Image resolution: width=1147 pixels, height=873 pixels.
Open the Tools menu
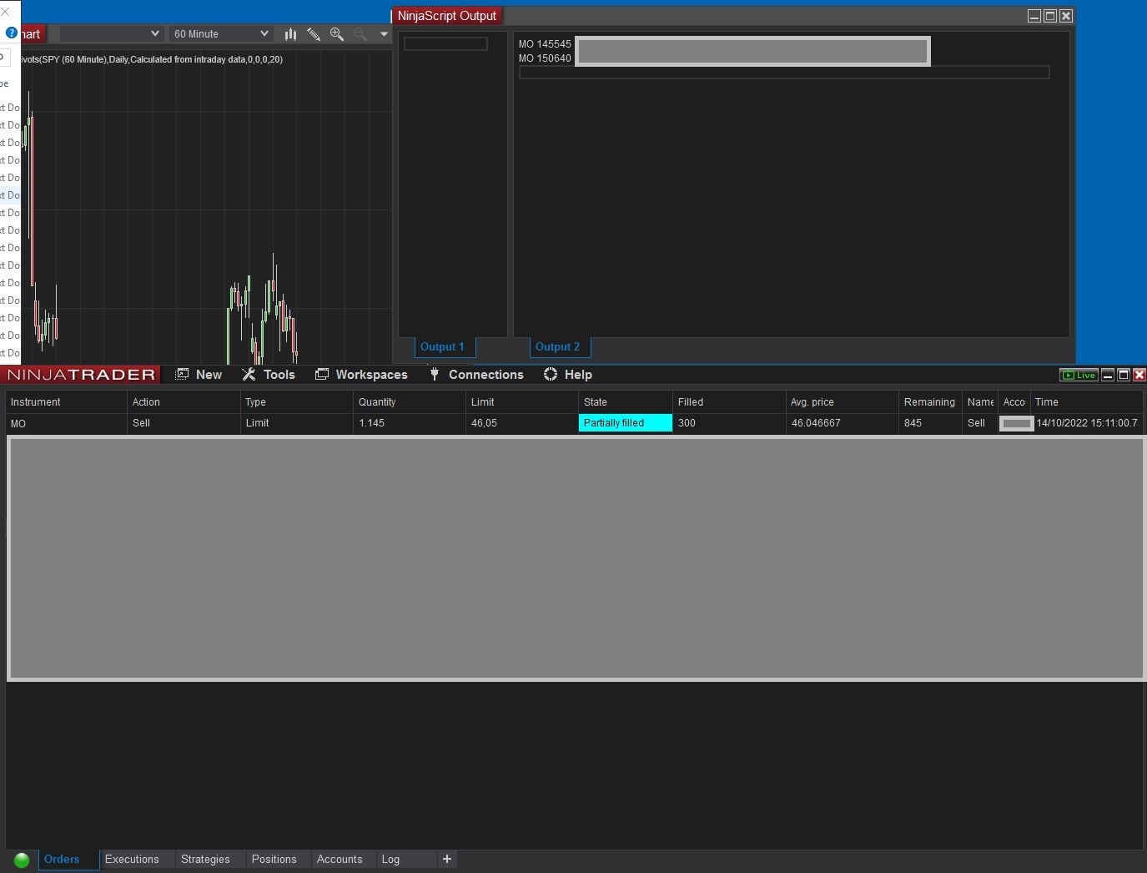click(269, 375)
